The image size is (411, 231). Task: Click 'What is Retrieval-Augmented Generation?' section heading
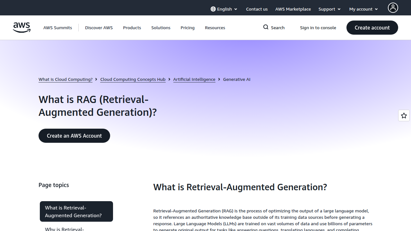pos(240,187)
